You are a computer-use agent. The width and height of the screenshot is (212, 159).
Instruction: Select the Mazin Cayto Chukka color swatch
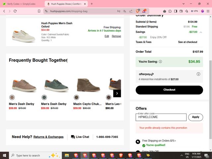(77, 97)
